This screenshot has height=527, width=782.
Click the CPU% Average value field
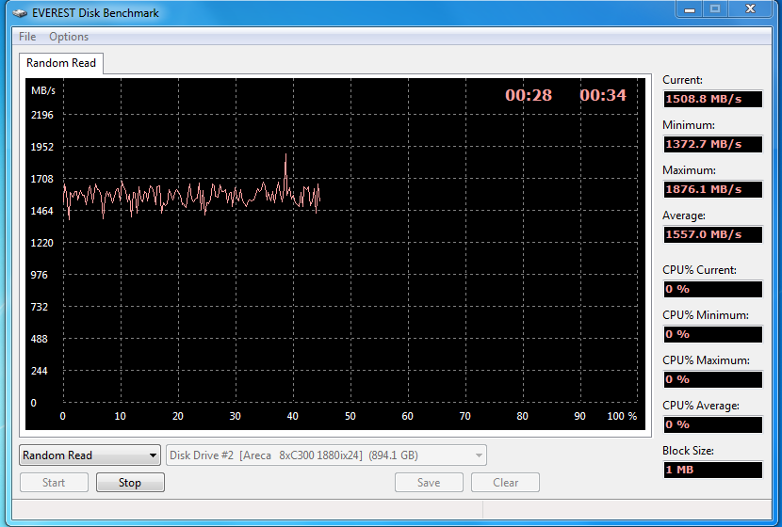(x=712, y=424)
